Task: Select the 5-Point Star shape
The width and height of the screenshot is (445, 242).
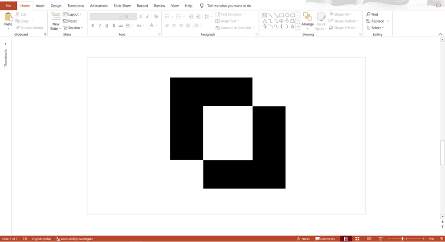Action: [x=292, y=27]
